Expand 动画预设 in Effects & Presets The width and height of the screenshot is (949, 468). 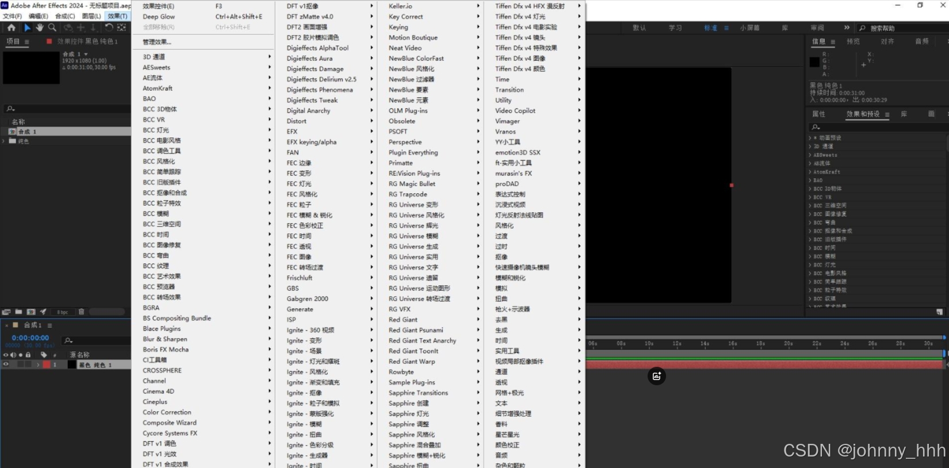point(810,138)
